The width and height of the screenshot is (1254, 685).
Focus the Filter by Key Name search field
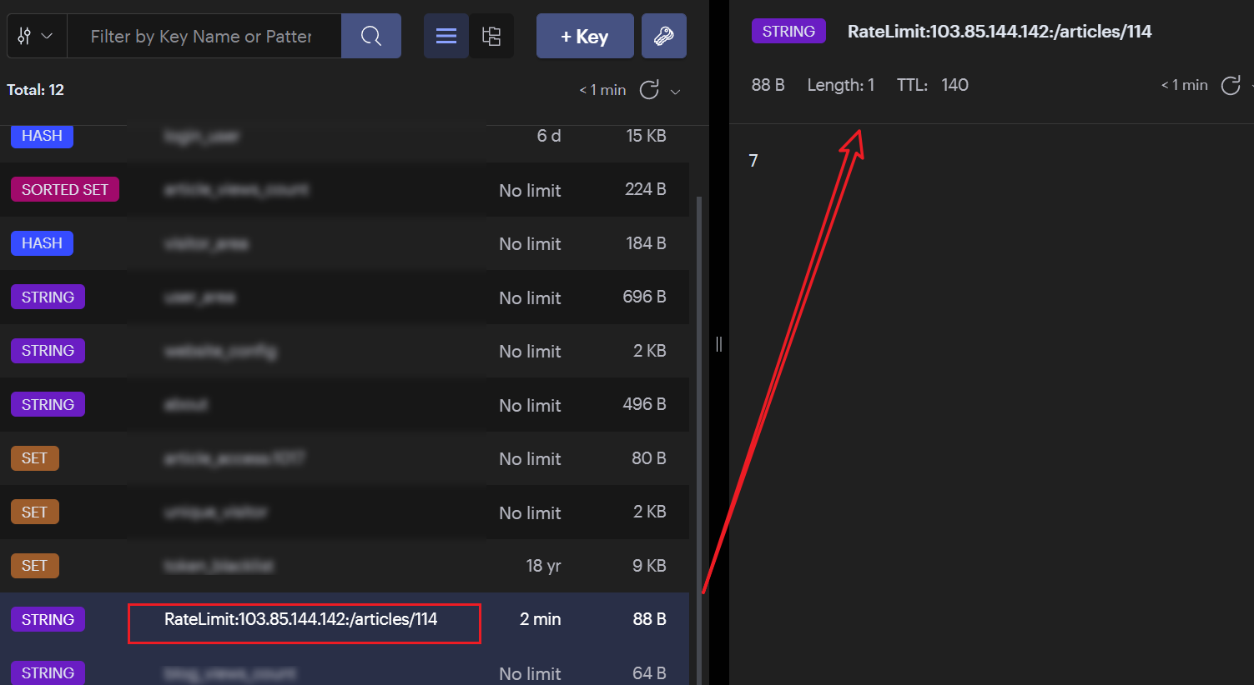[x=204, y=36]
